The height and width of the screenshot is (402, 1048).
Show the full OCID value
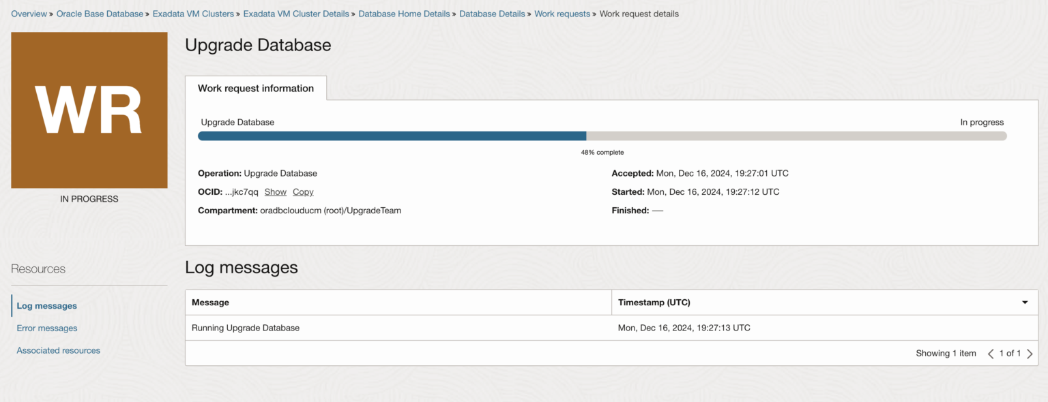275,191
